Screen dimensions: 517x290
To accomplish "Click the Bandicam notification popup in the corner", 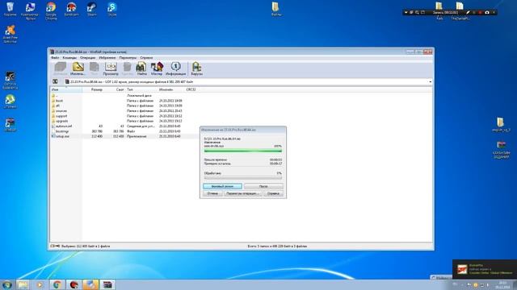I will tap(485, 269).
